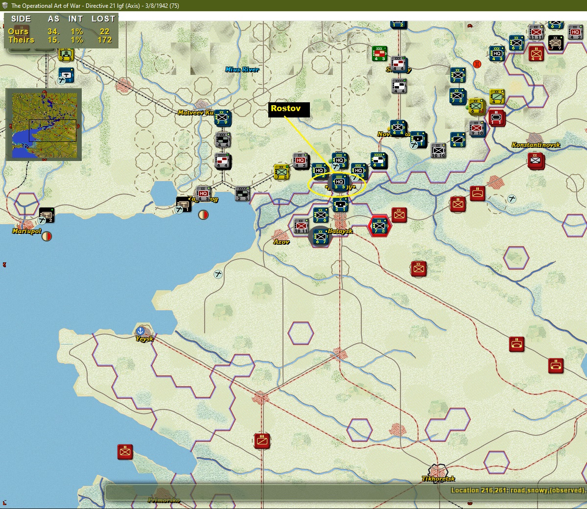Image resolution: width=587 pixels, height=509 pixels.
Task: Select the infantry unit at Matveev Kurgan
Action: pyautogui.click(x=222, y=117)
